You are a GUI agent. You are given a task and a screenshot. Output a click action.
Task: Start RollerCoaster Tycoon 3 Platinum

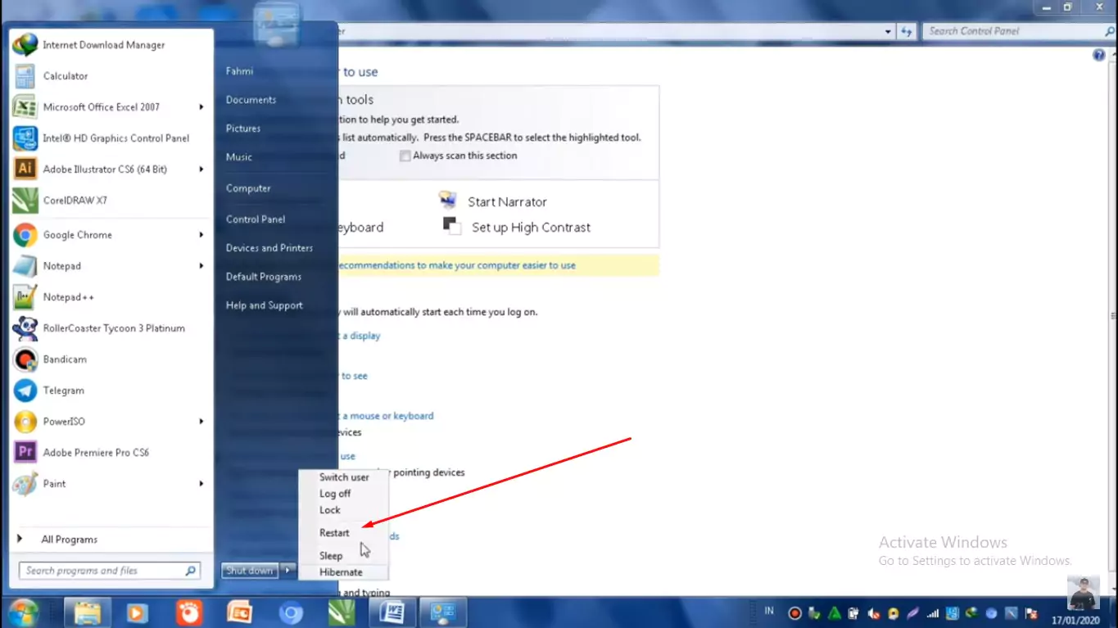click(x=111, y=328)
